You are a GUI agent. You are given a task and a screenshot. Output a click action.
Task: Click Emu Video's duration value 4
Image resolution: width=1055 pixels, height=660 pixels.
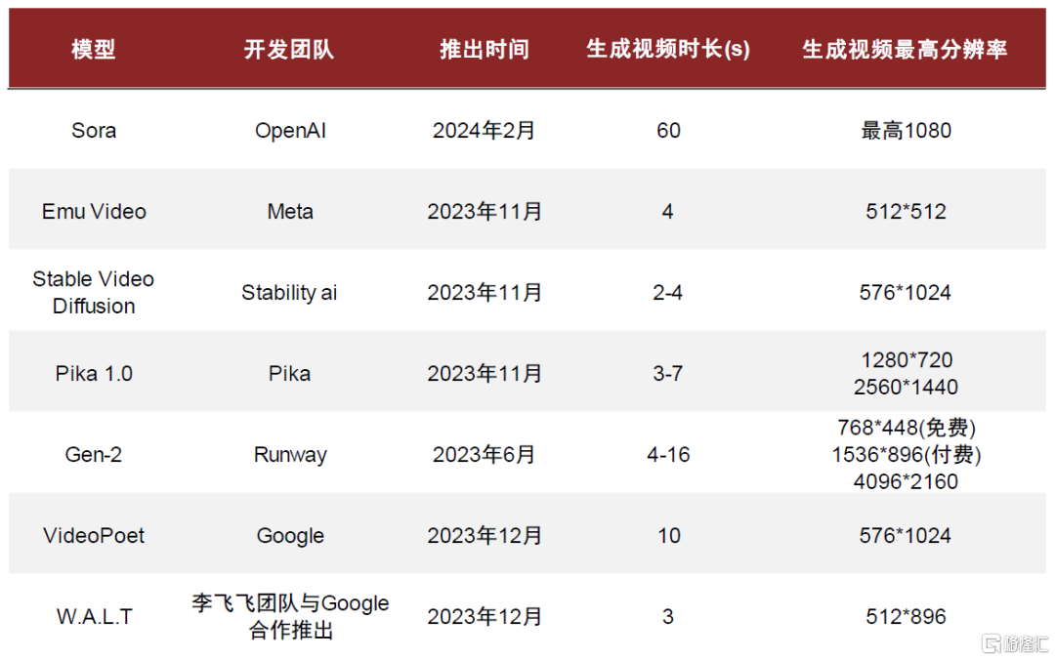point(667,211)
